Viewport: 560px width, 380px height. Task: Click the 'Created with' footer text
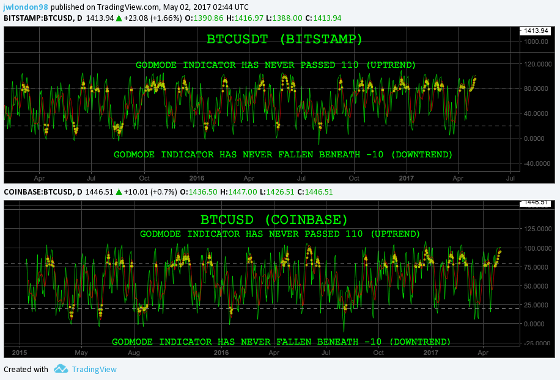click(26, 369)
